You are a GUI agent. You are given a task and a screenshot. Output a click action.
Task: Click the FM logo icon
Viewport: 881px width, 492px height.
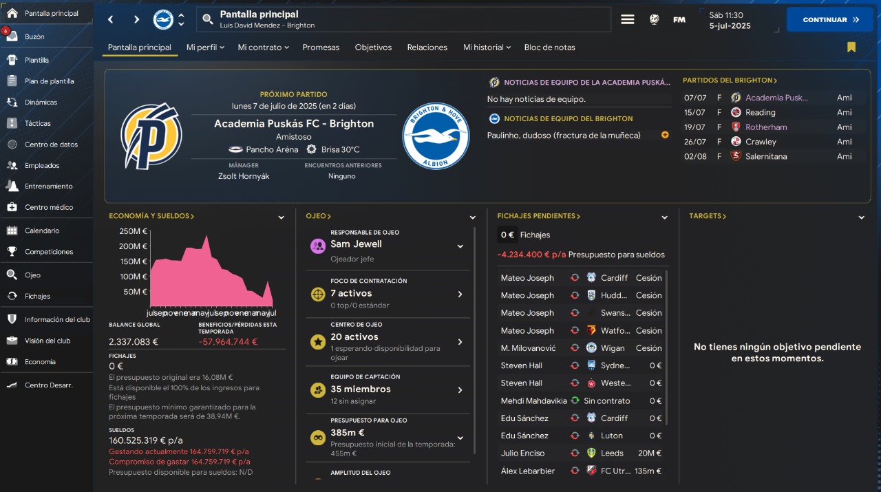coord(679,19)
